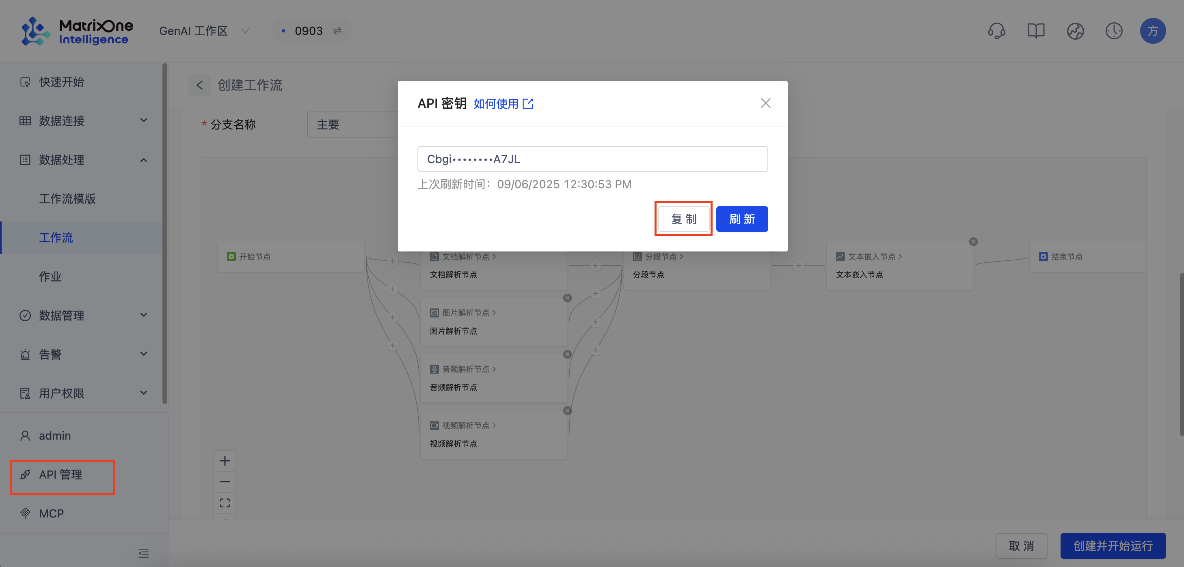This screenshot has height=567, width=1184.
Task: Zoom in using the canvas plus icon
Action: (225, 460)
